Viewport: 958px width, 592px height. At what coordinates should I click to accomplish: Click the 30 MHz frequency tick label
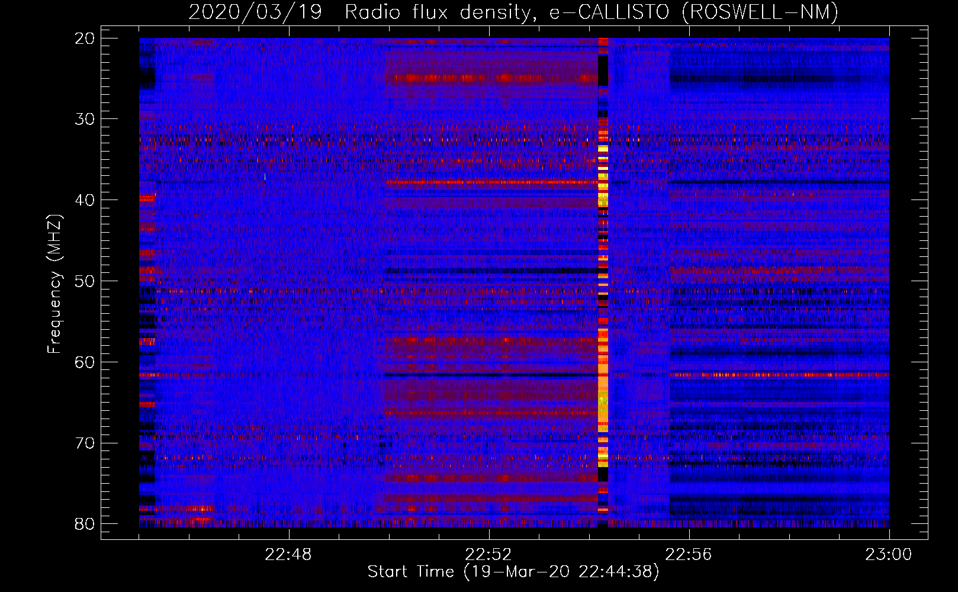click(85, 120)
